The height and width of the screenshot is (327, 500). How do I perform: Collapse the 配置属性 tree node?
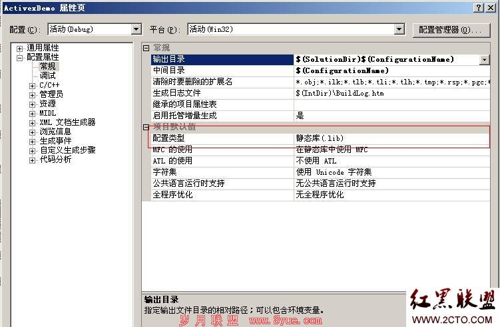[20, 58]
